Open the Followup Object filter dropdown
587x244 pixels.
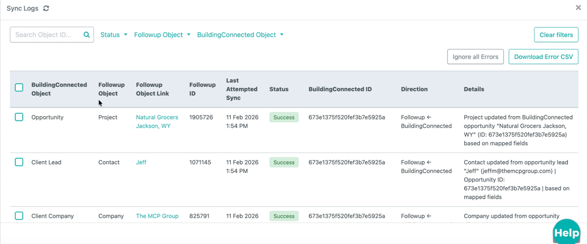tap(162, 35)
